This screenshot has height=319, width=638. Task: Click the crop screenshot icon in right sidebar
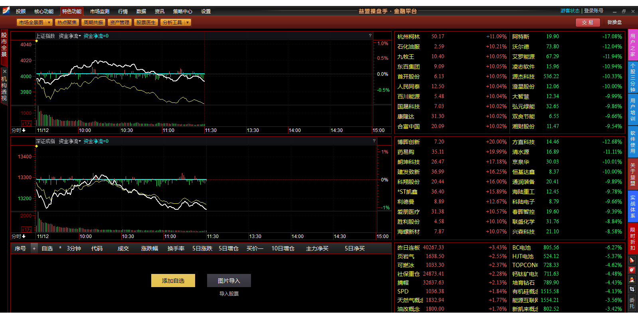pos(632,289)
